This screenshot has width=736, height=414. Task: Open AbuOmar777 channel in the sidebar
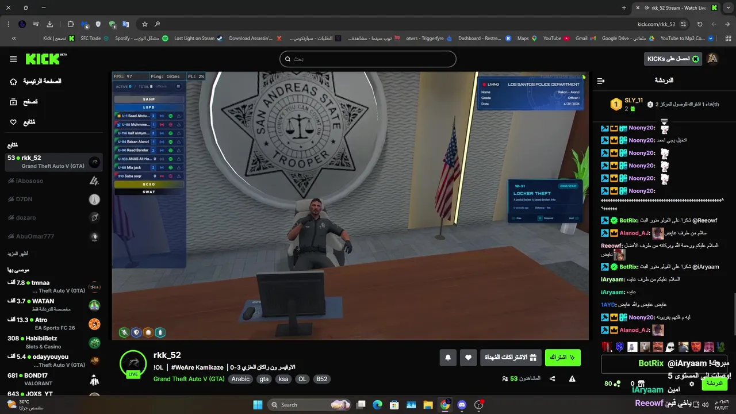pyautogui.click(x=54, y=236)
